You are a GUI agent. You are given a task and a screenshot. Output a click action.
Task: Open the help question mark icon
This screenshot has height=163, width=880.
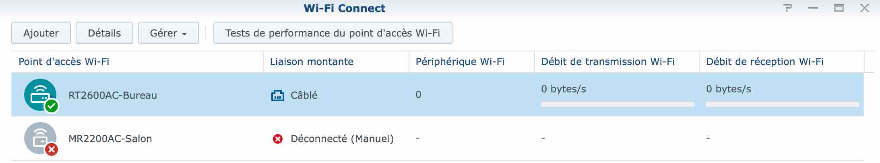(x=788, y=8)
